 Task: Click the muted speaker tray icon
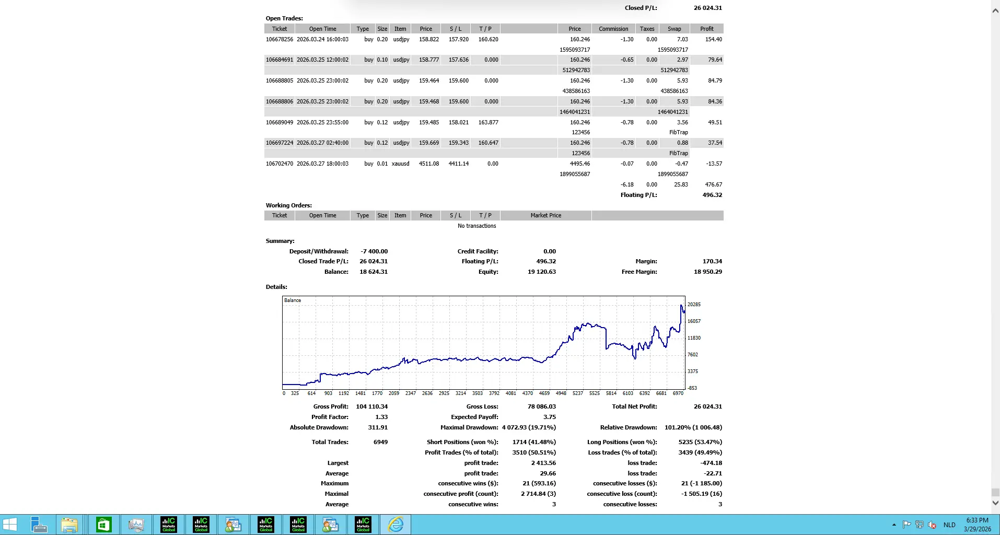coord(932,525)
